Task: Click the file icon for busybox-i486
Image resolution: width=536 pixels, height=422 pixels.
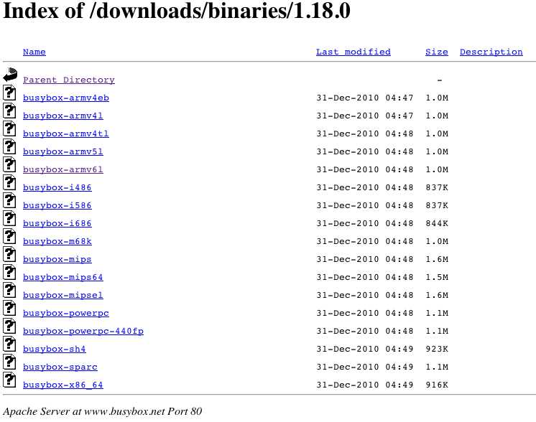Action: 9,182
